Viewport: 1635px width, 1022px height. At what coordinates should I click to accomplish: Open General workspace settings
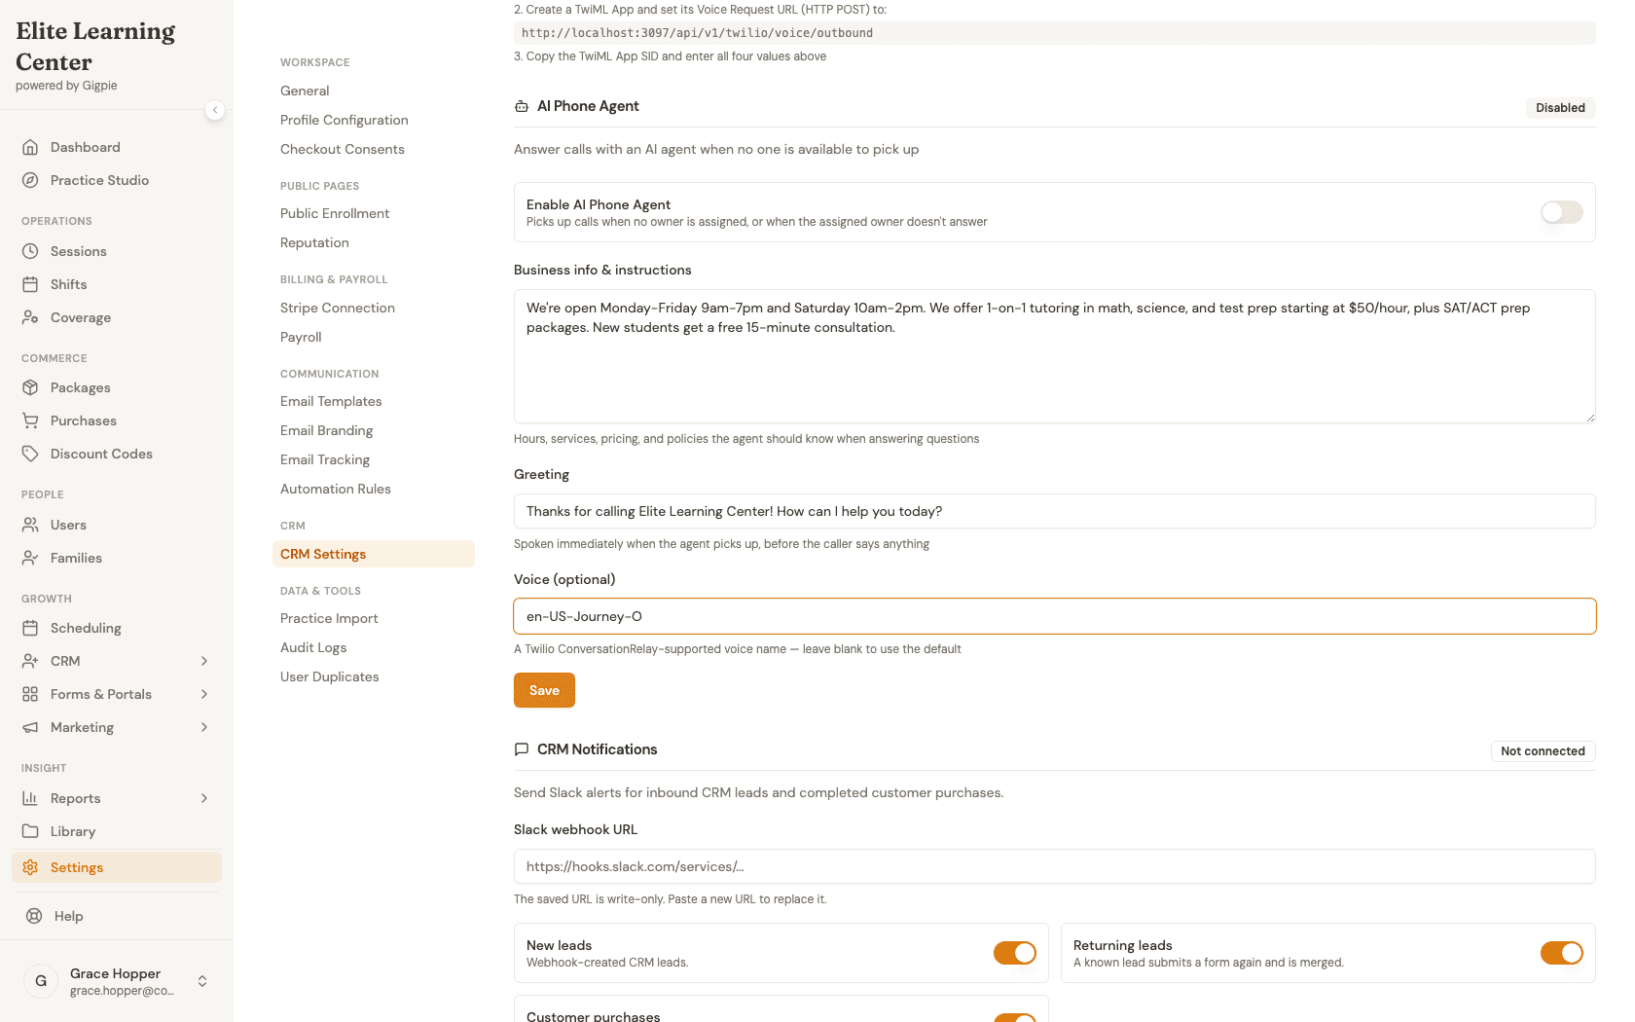pyautogui.click(x=305, y=91)
